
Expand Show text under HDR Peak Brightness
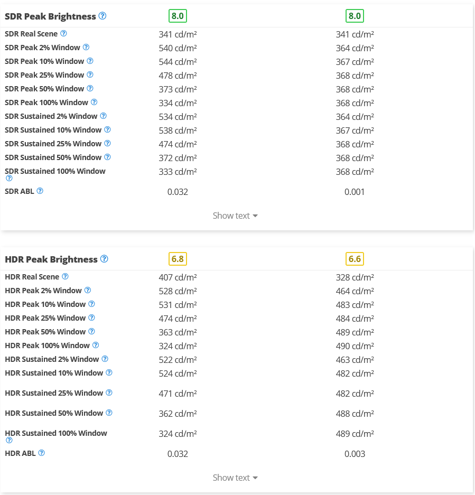click(x=235, y=478)
